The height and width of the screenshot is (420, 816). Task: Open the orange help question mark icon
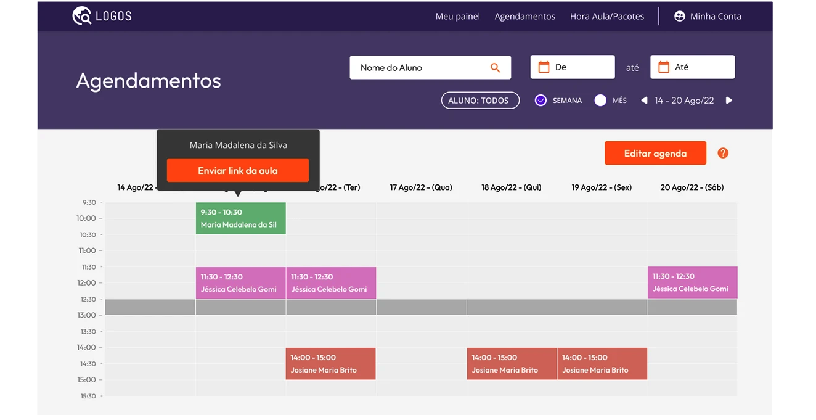723,153
